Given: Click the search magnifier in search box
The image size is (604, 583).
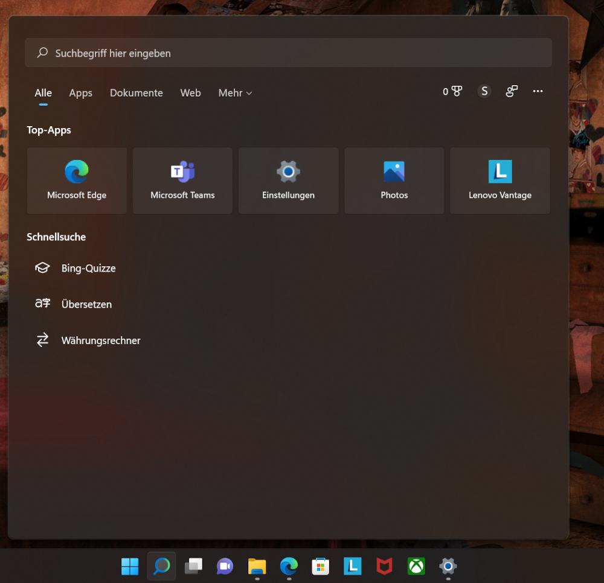Looking at the screenshot, I should click(x=42, y=53).
